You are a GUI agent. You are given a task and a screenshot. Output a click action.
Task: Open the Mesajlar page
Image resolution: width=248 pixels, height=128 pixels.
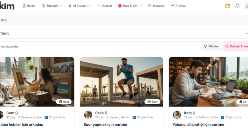156,6
